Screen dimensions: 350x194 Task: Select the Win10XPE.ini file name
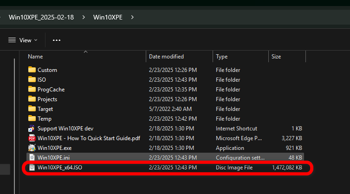[53, 158]
